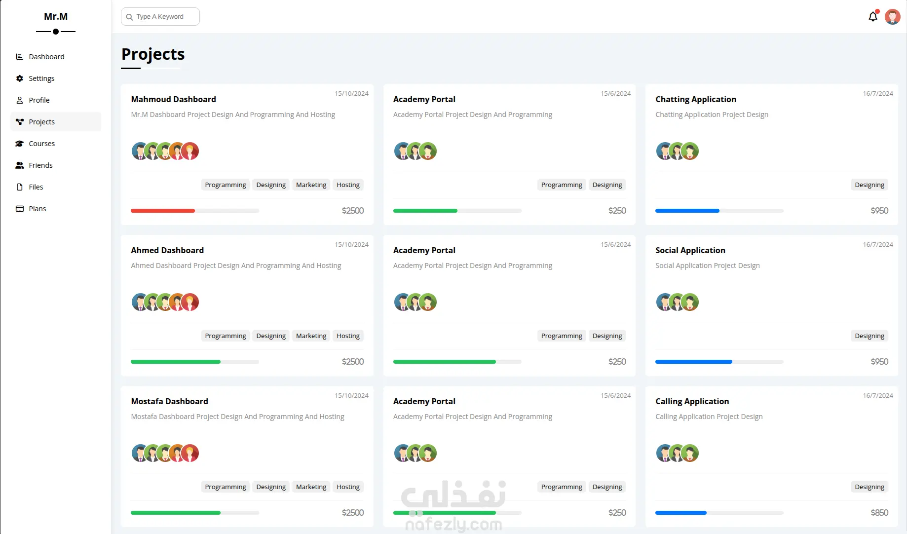Viewport: 907px width, 534px height.
Task: Click team avatars on Social Application card
Action: (677, 302)
